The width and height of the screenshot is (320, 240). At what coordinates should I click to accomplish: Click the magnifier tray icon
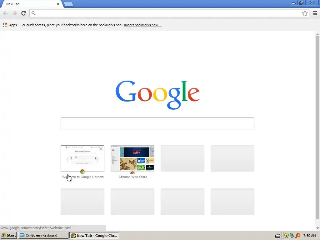pyautogui.click(x=298, y=236)
